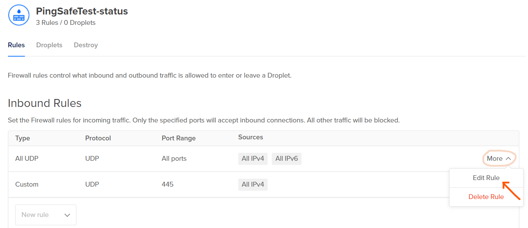528x228 pixels.
Task: Click the Sources column header
Action: [x=250, y=137]
